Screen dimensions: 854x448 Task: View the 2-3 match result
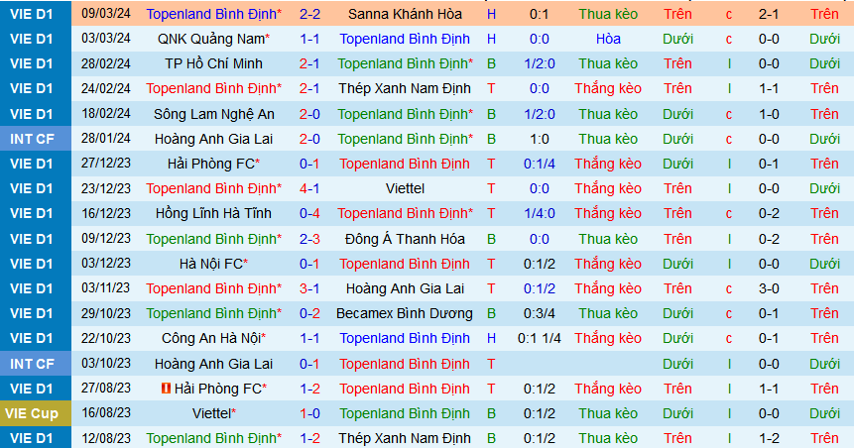[x=308, y=239]
